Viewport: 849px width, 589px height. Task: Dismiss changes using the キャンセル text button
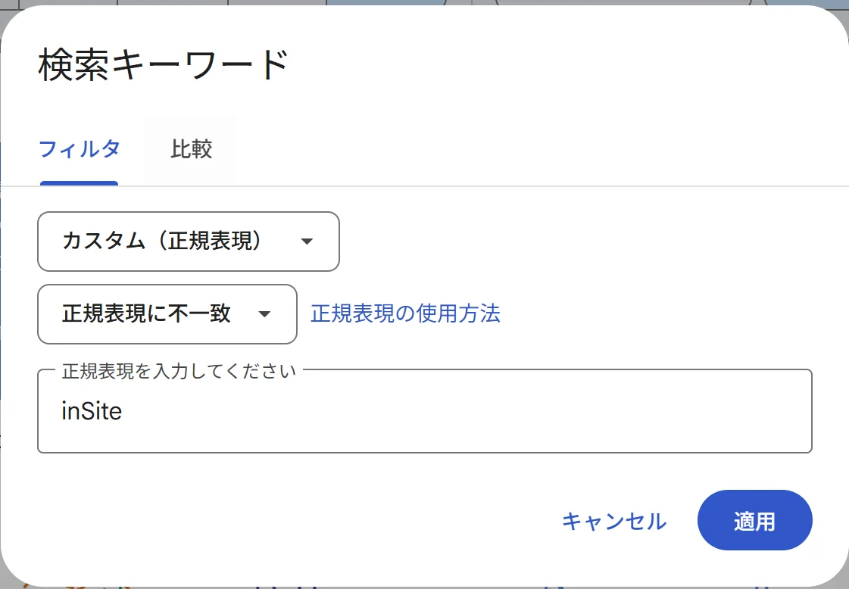coord(615,521)
